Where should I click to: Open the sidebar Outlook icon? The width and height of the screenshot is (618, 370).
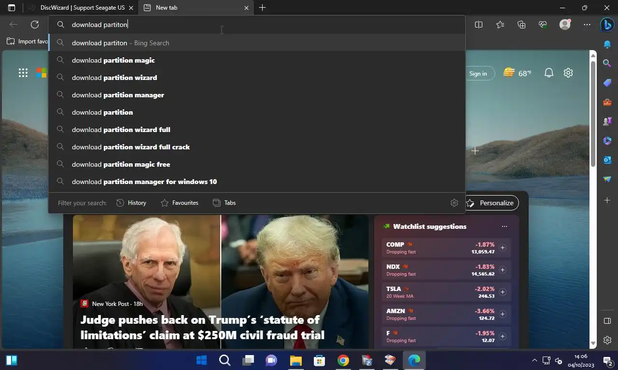click(x=607, y=160)
